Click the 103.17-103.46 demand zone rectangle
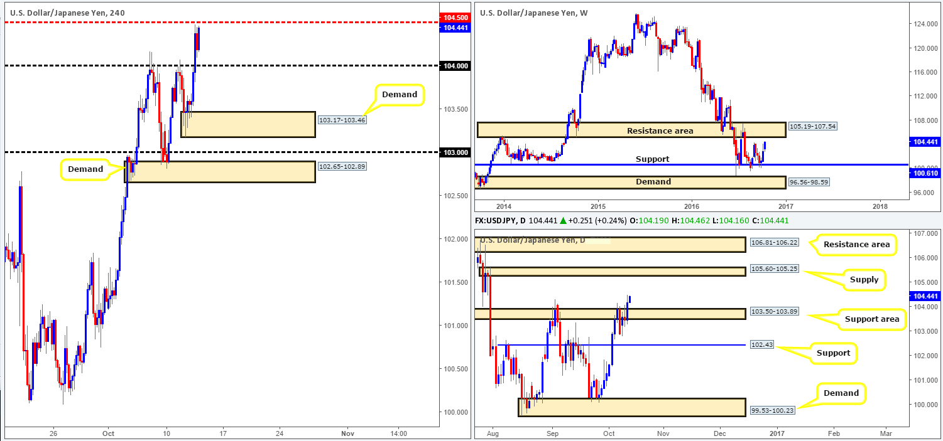This screenshot has width=943, height=441. tap(248, 124)
